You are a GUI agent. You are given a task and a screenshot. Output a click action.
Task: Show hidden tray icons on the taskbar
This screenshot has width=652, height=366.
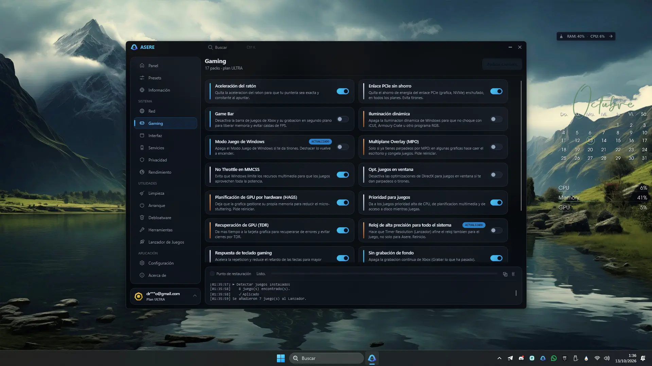pos(499,358)
